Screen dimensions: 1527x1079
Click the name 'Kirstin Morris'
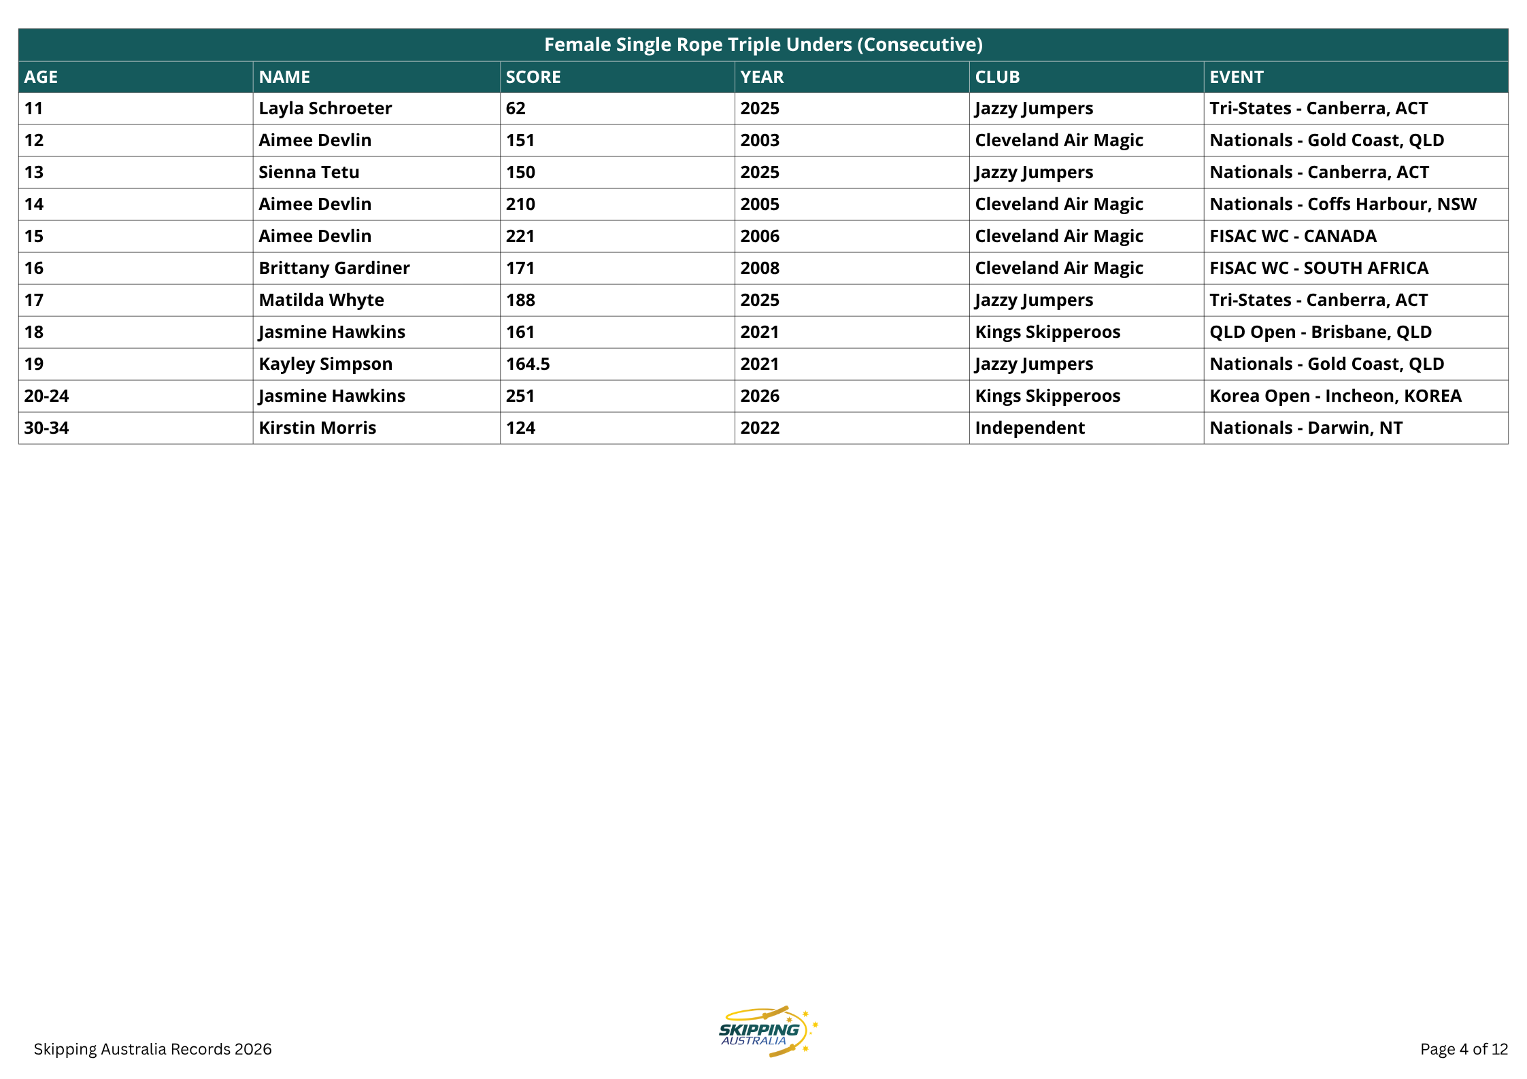click(317, 428)
